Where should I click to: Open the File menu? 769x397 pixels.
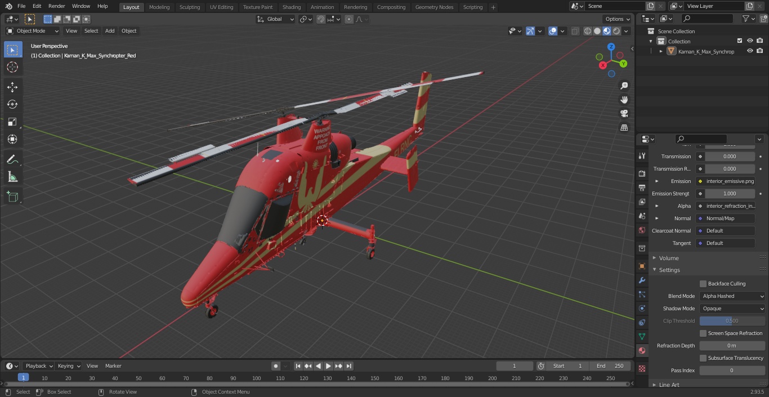[x=21, y=6]
